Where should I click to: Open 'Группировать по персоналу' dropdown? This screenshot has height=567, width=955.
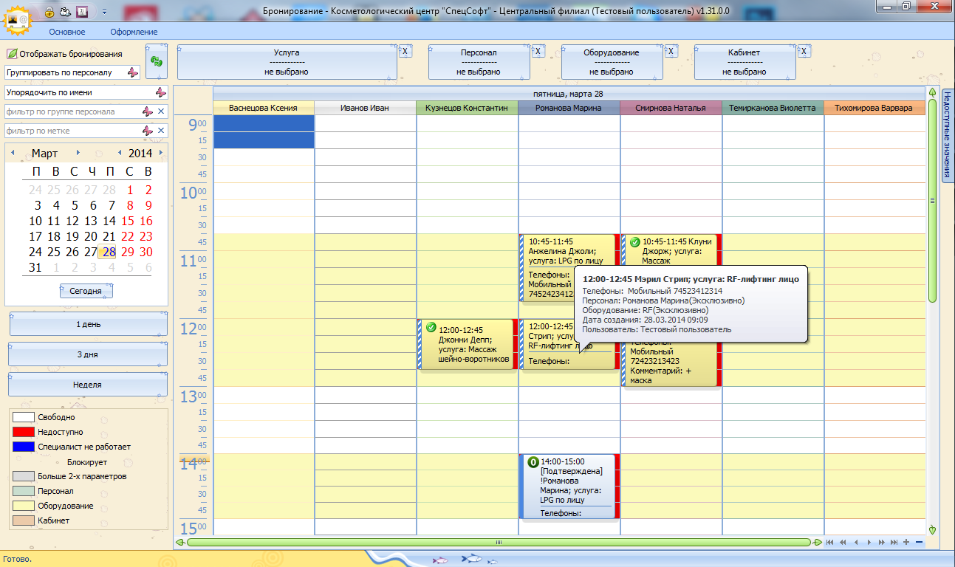pos(133,72)
